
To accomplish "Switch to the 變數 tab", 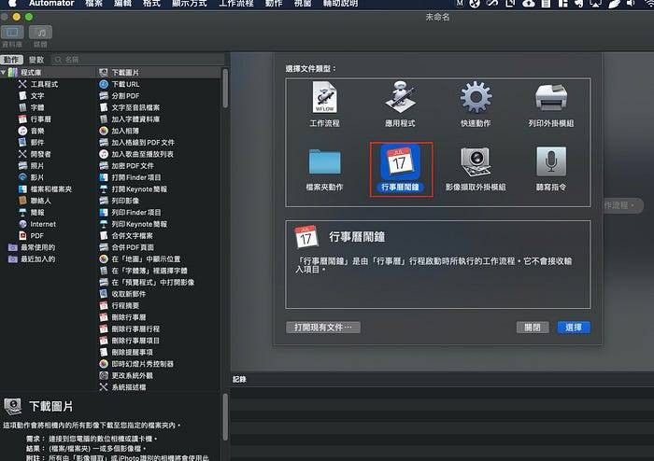I will click(x=36, y=60).
